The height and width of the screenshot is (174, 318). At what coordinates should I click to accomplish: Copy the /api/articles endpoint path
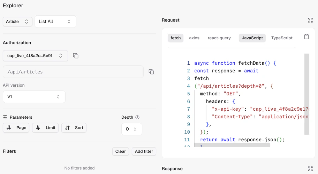coord(151,72)
